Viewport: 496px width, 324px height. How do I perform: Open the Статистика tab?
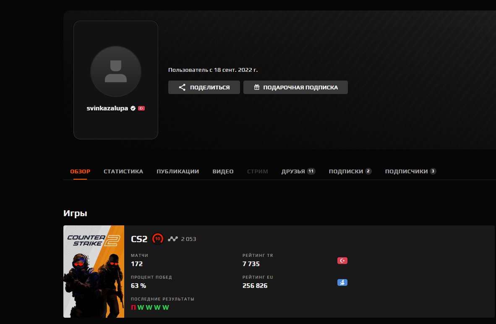click(x=123, y=171)
